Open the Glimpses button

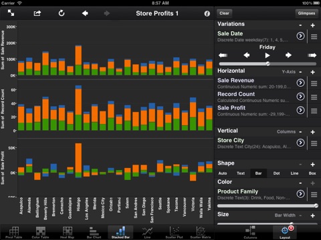click(306, 13)
